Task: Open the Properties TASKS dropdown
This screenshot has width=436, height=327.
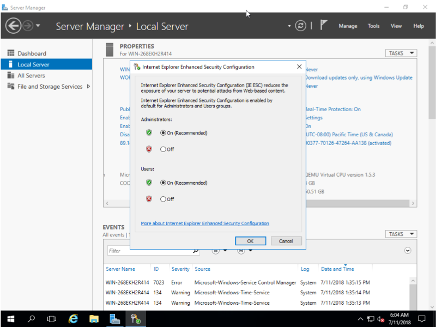Action: pyautogui.click(x=401, y=53)
